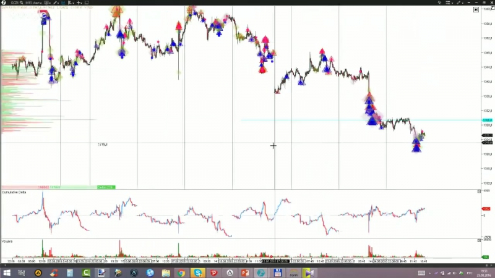Image resolution: width=495 pixels, height=278 pixels.
Task: Open the purple Visual Studio taskbar icon
Action: (x=309, y=272)
